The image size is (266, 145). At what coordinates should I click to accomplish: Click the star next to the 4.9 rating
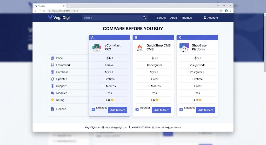[x=200, y=100]
